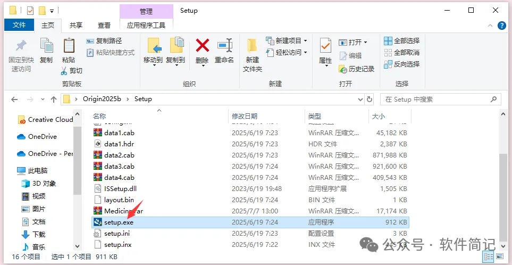The width and height of the screenshot is (512, 265).
Task: Click Select None (全部取消)
Action: pos(401,53)
